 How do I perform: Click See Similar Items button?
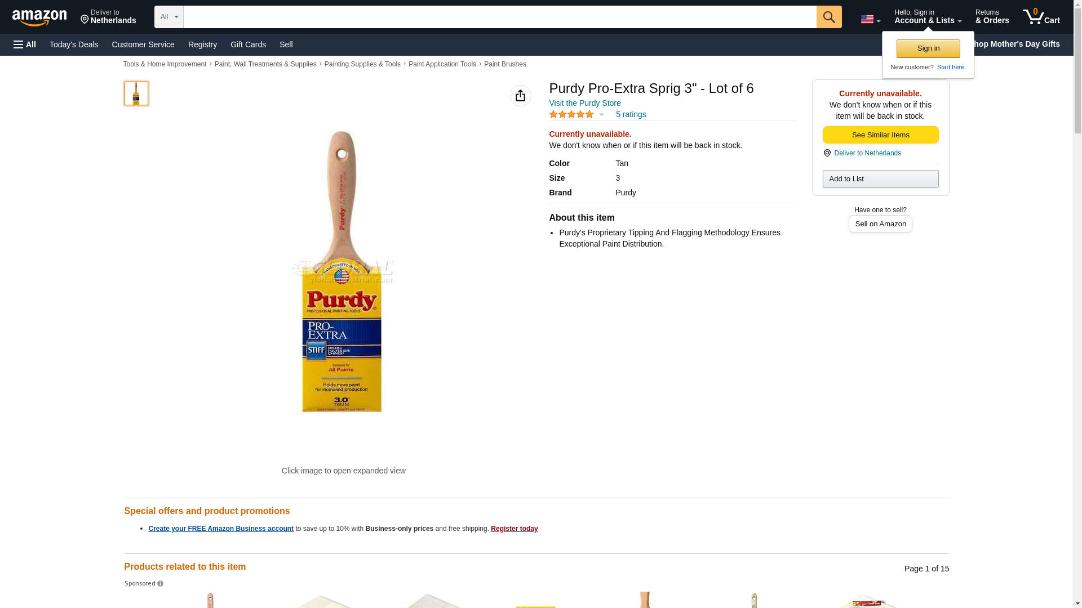(880, 135)
